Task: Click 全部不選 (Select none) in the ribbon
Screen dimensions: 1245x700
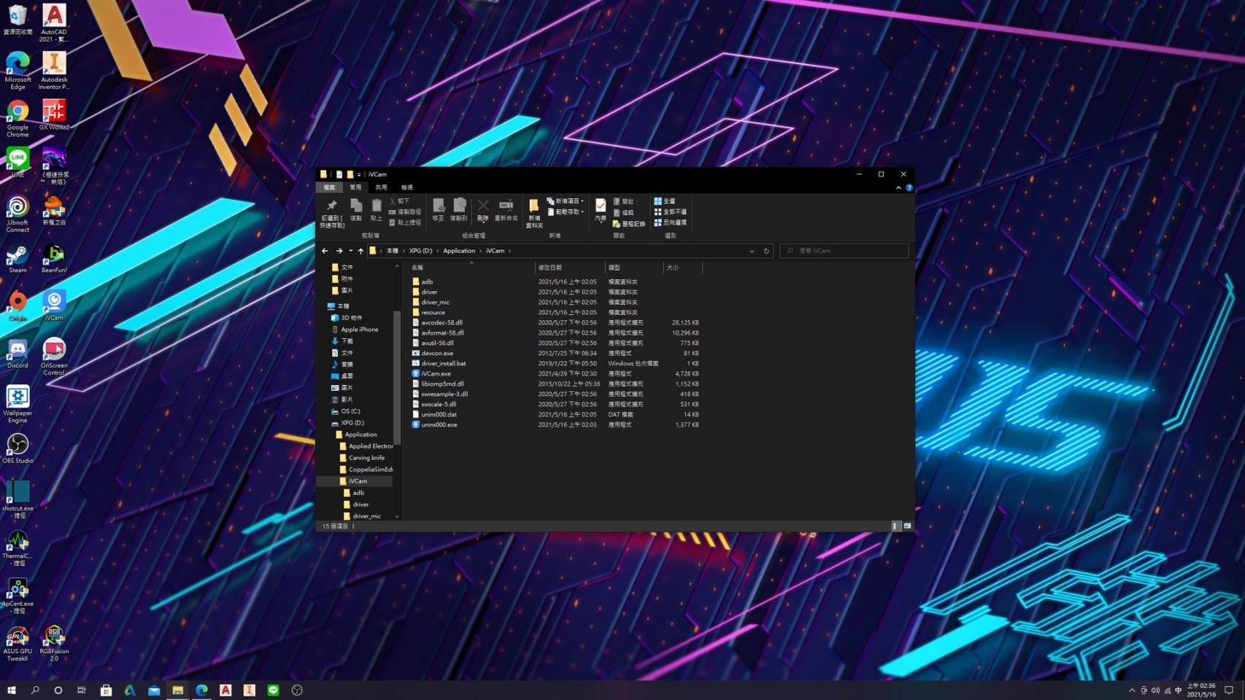Action: click(x=670, y=212)
